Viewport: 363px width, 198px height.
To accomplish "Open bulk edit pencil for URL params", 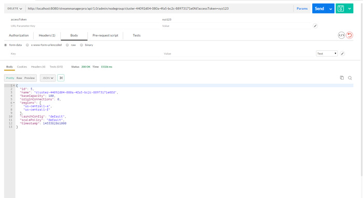I will click(x=315, y=26).
